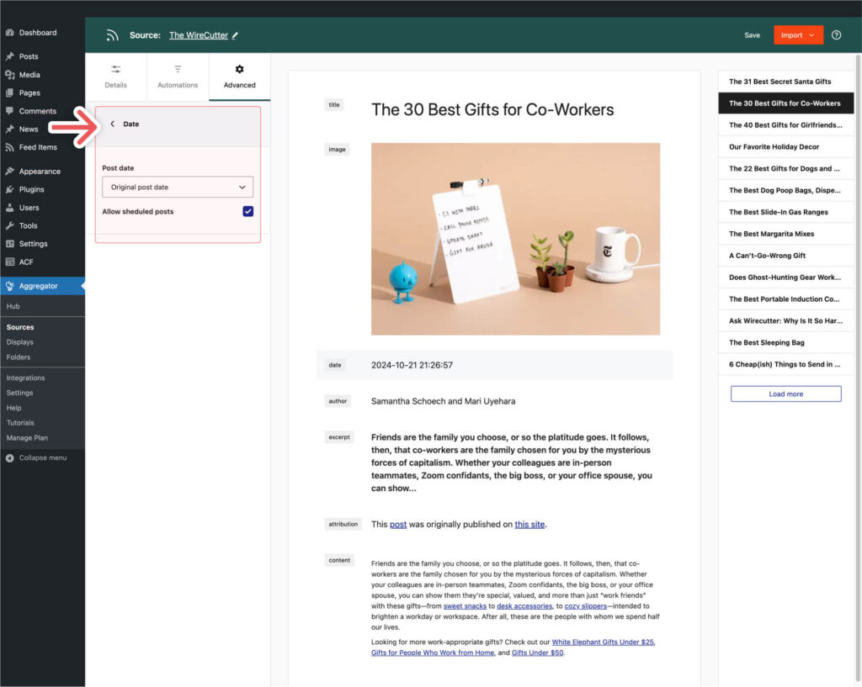Click the Pages icon in the sidebar
862x687 pixels.
(10, 92)
